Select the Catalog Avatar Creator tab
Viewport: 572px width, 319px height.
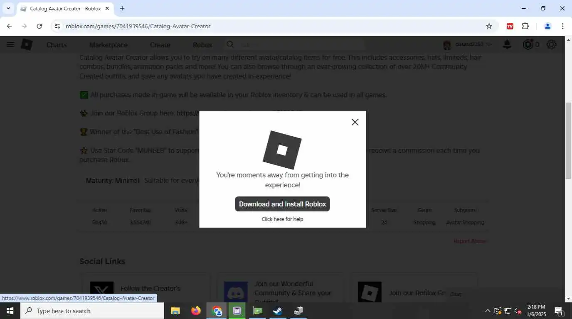tap(65, 8)
